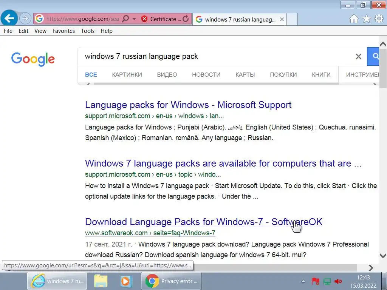Switch to the КНИГИ tab

coord(321,75)
